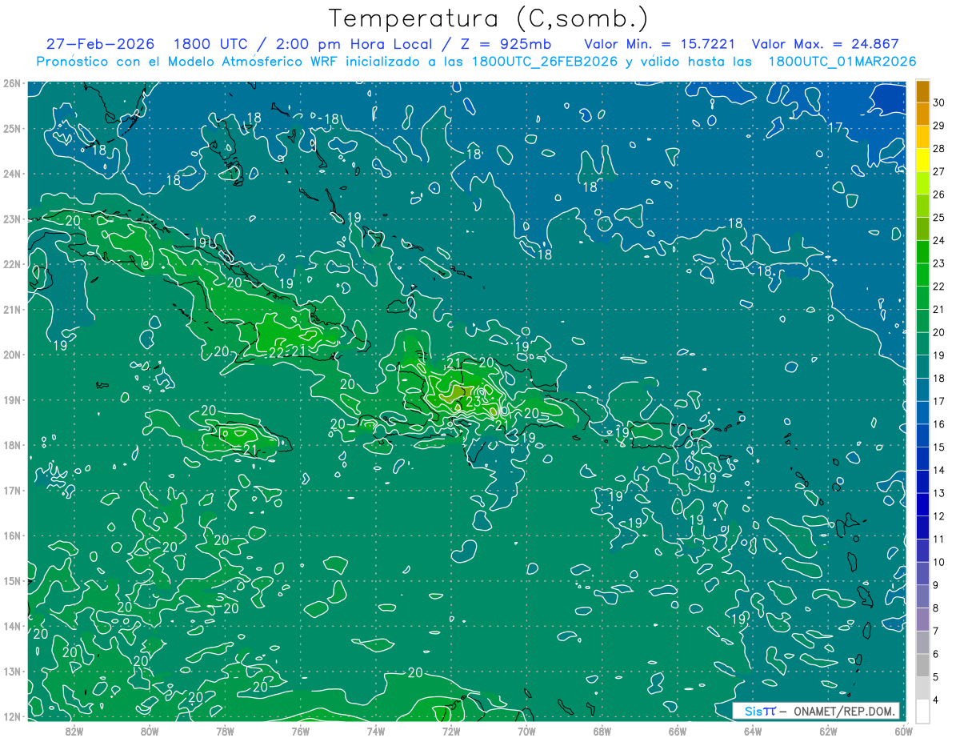Click the '2:00 pm Hora Local' text
This screenshot has width=960, height=742.
point(354,44)
